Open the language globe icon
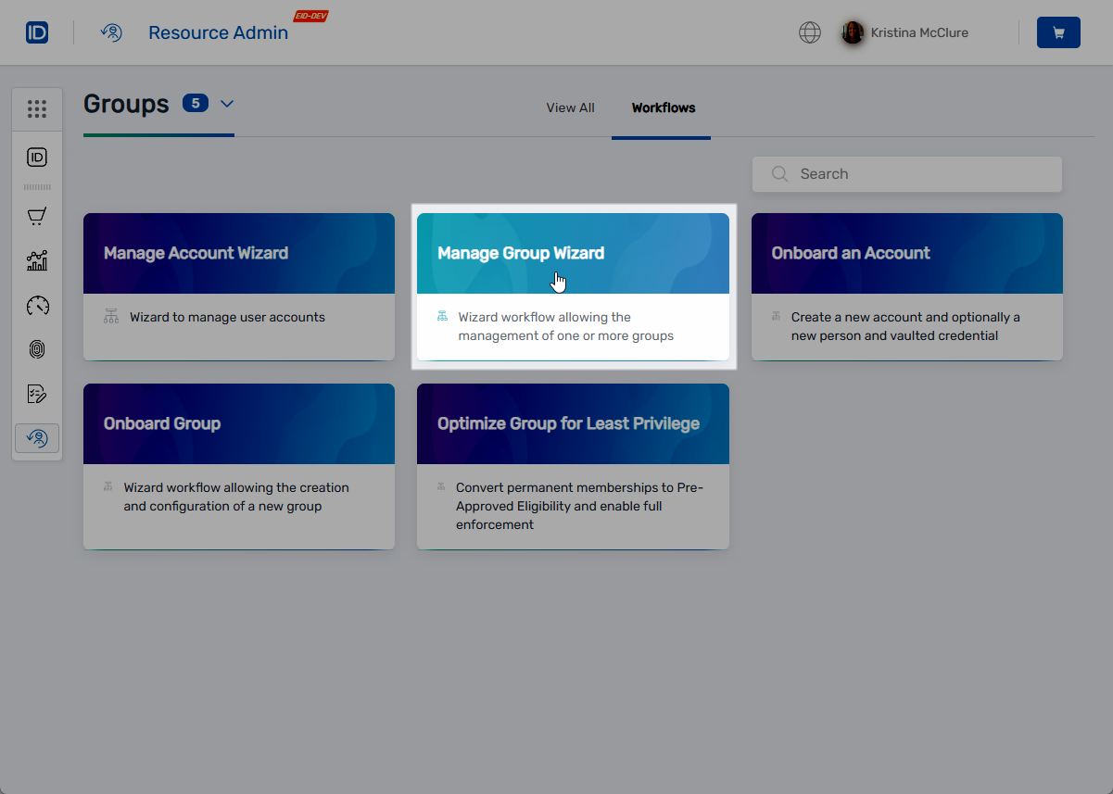 coord(809,32)
